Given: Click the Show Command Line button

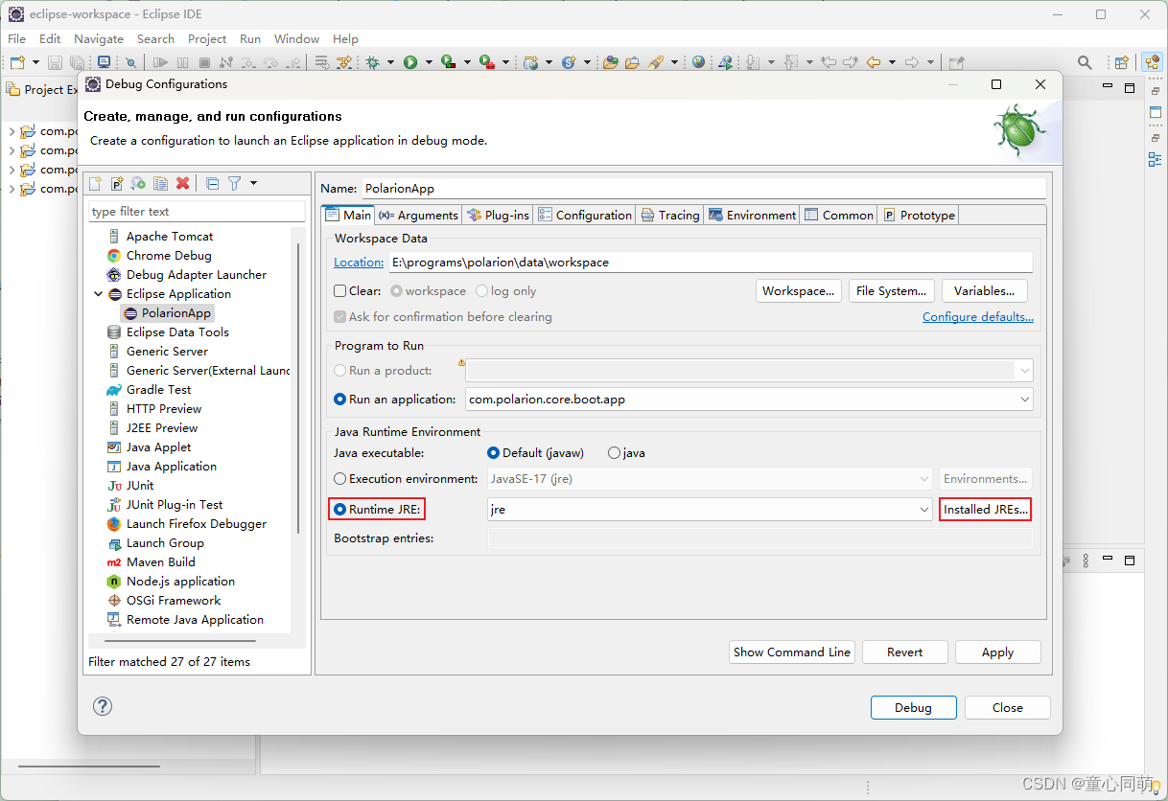Looking at the screenshot, I should (791, 652).
